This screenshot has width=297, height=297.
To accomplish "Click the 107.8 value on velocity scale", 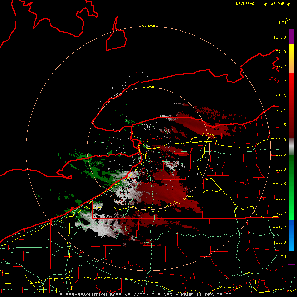I will (280, 37).
